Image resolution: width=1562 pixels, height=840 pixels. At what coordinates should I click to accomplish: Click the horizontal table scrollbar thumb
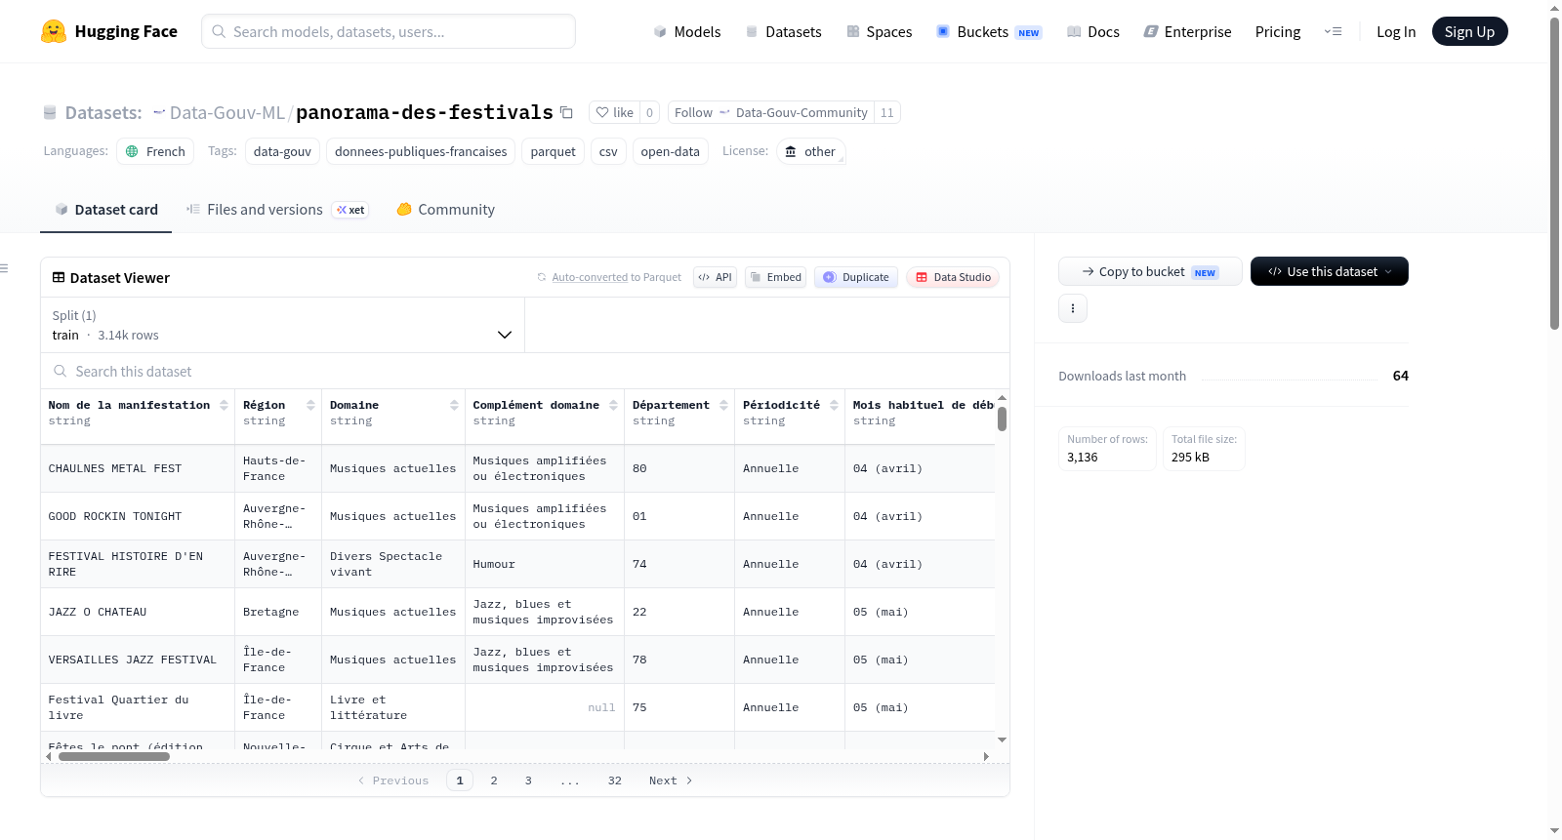113,756
